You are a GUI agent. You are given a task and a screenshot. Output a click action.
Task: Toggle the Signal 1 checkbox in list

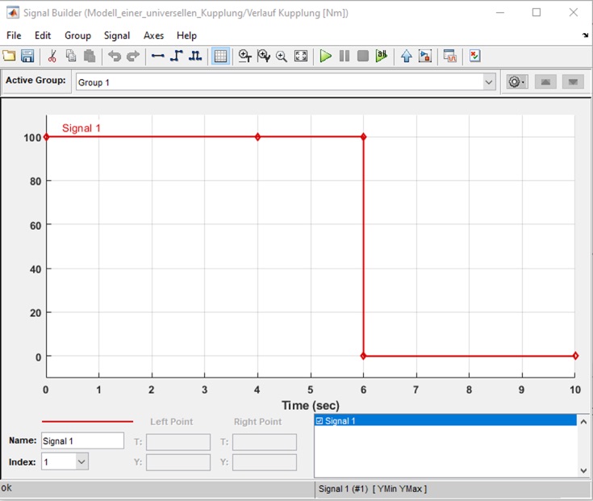pos(320,421)
